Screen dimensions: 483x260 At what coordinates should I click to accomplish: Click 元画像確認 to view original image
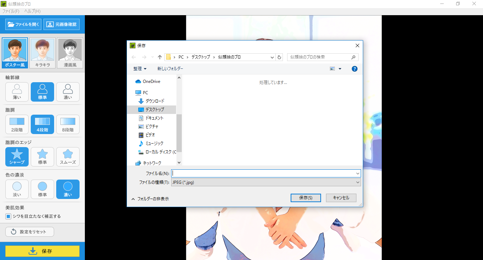(62, 24)
